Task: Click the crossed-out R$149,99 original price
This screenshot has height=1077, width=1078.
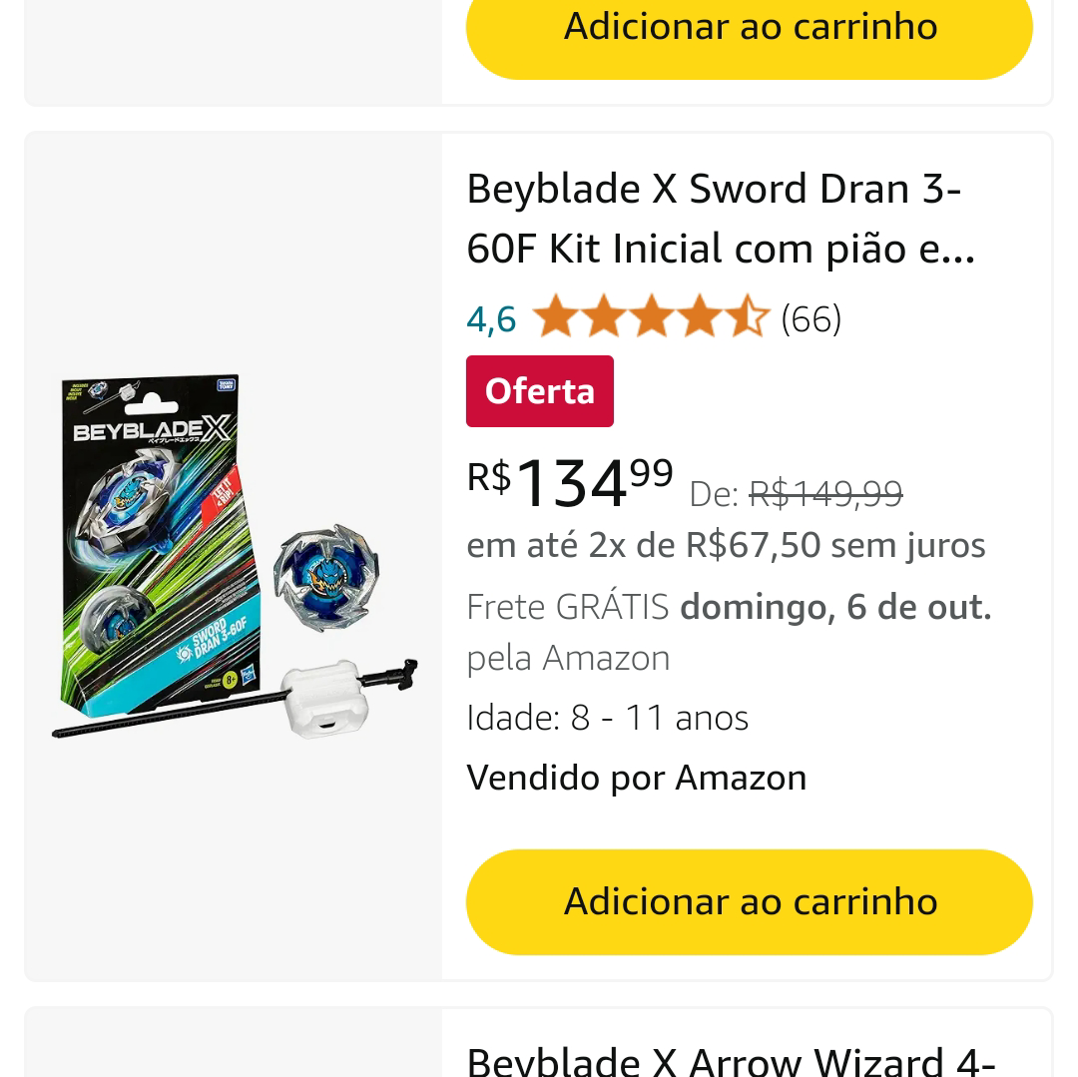Action: click(825, 493)
